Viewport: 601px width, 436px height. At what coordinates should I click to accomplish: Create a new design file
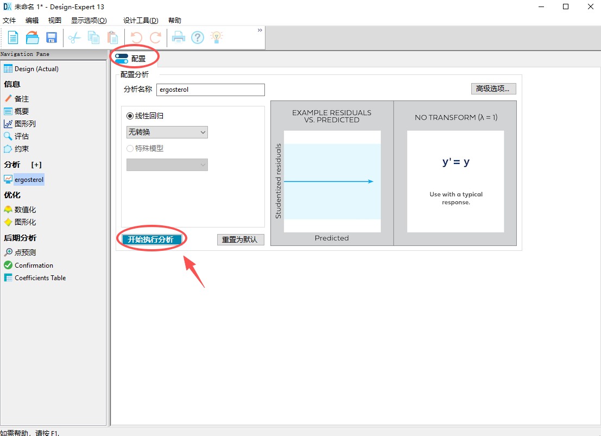point(12,37)
